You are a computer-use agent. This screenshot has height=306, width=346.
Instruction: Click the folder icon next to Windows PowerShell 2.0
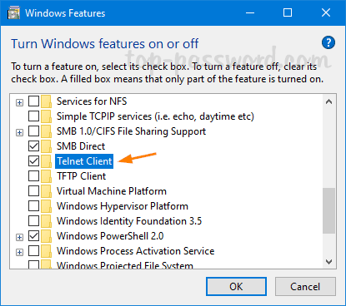(x=46, y=236)
